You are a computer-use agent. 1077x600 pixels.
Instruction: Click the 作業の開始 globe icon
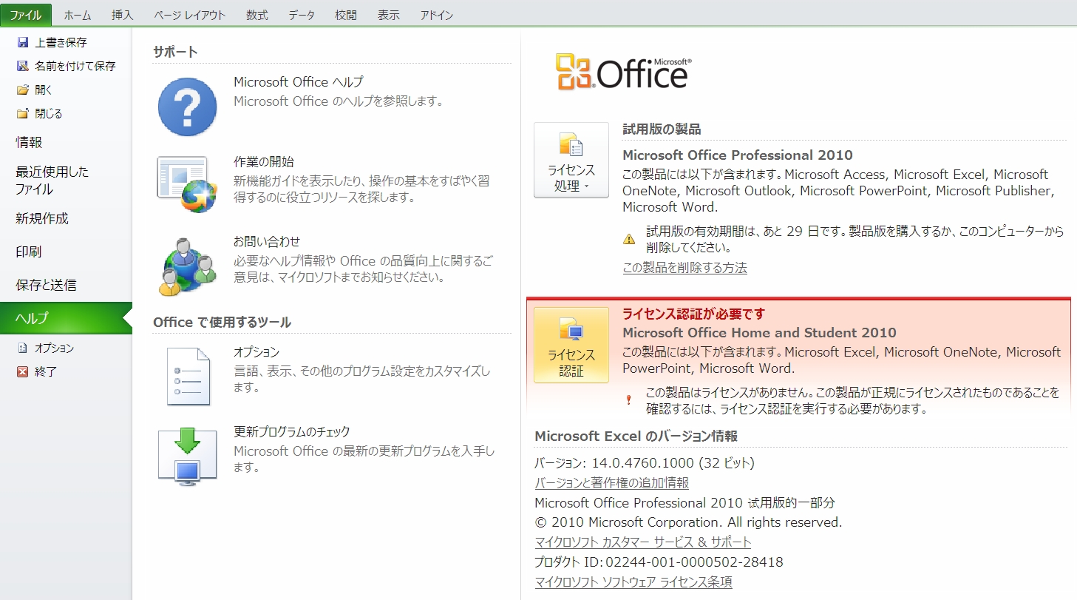[x=186, y=183]
